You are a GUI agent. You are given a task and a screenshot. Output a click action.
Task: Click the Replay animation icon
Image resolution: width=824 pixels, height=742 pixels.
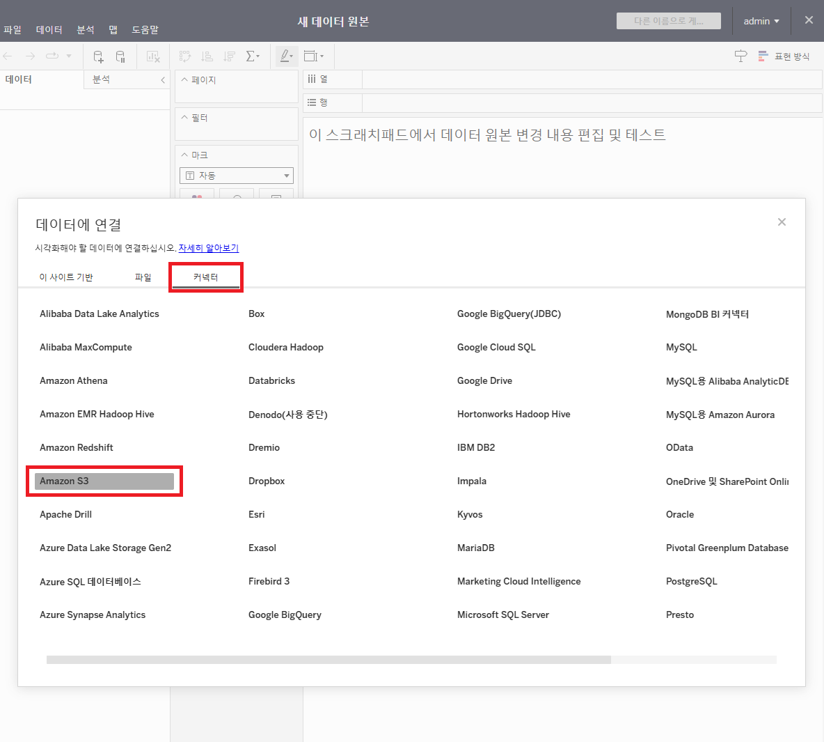[x=52, y=56]
